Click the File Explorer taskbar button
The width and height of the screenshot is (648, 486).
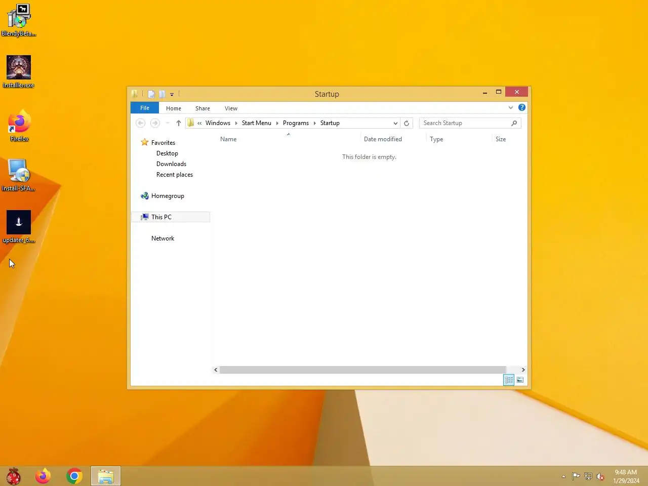(x=106, y=476)
